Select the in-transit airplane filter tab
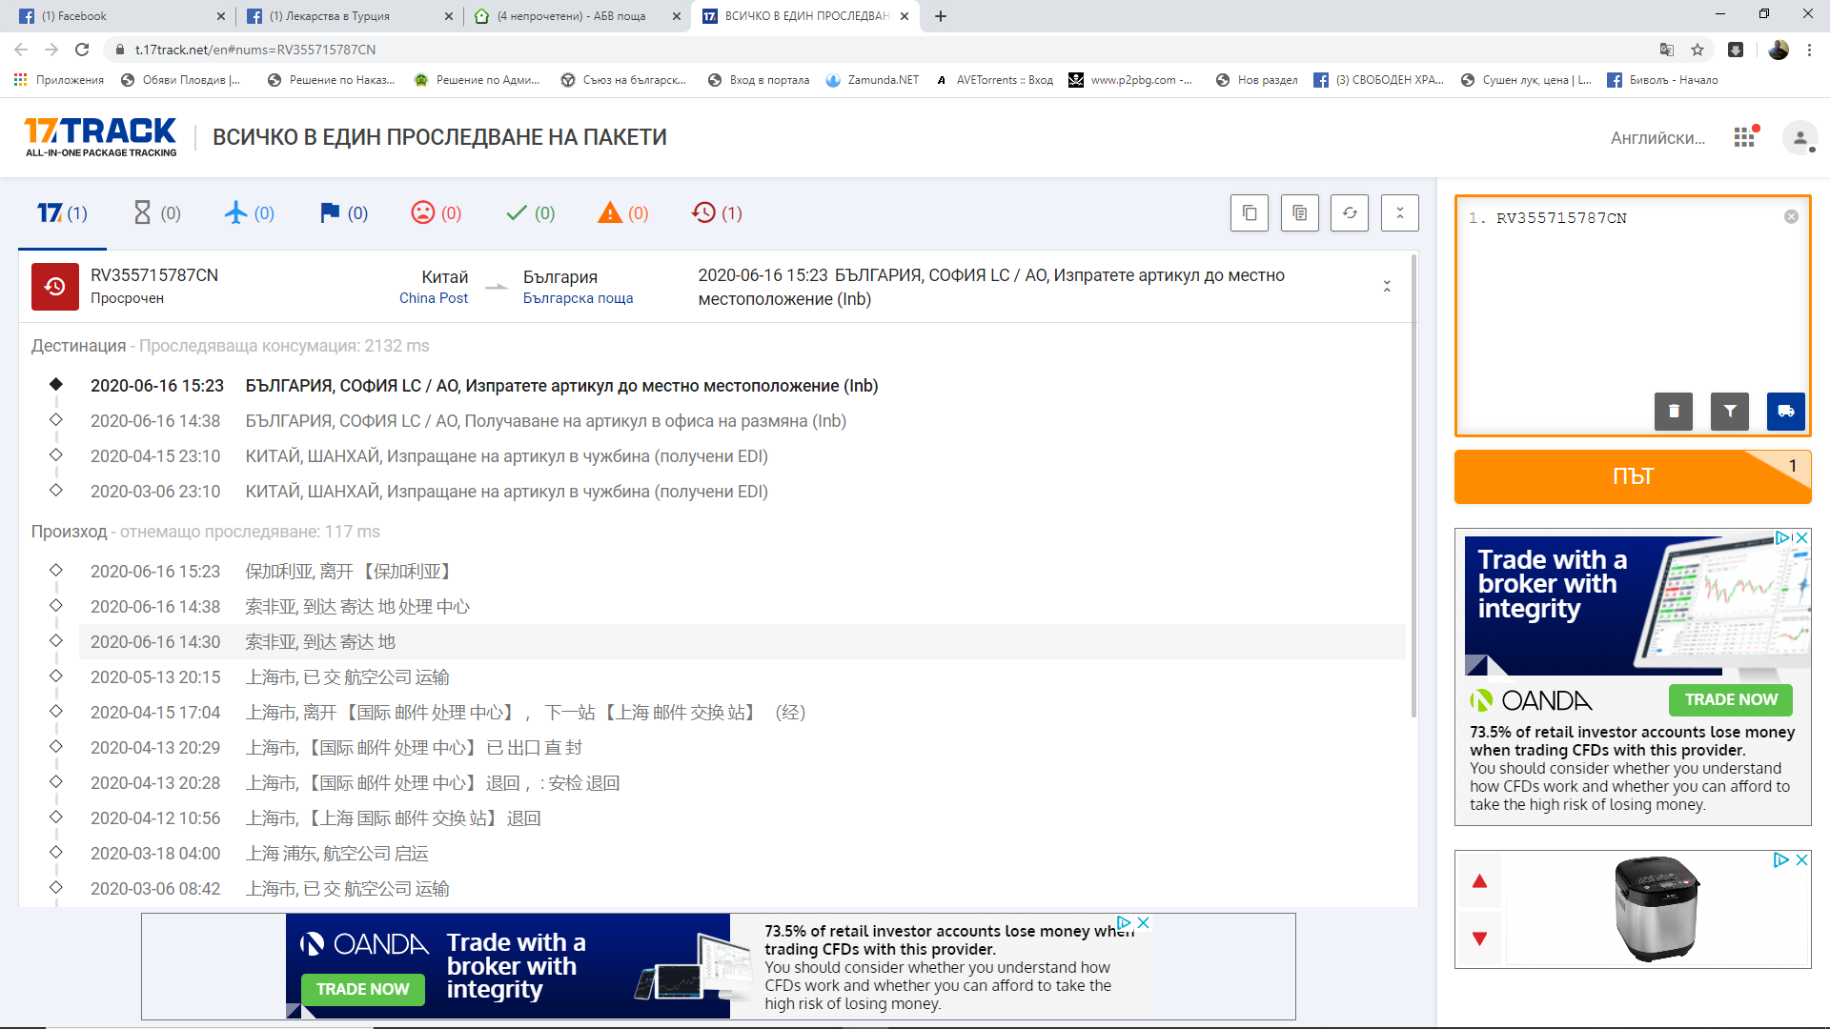The image size is (1830, 1029). tap(249, 213)
